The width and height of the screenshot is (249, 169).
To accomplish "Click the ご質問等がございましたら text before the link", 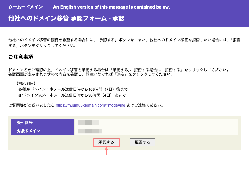I will [32, 105].
